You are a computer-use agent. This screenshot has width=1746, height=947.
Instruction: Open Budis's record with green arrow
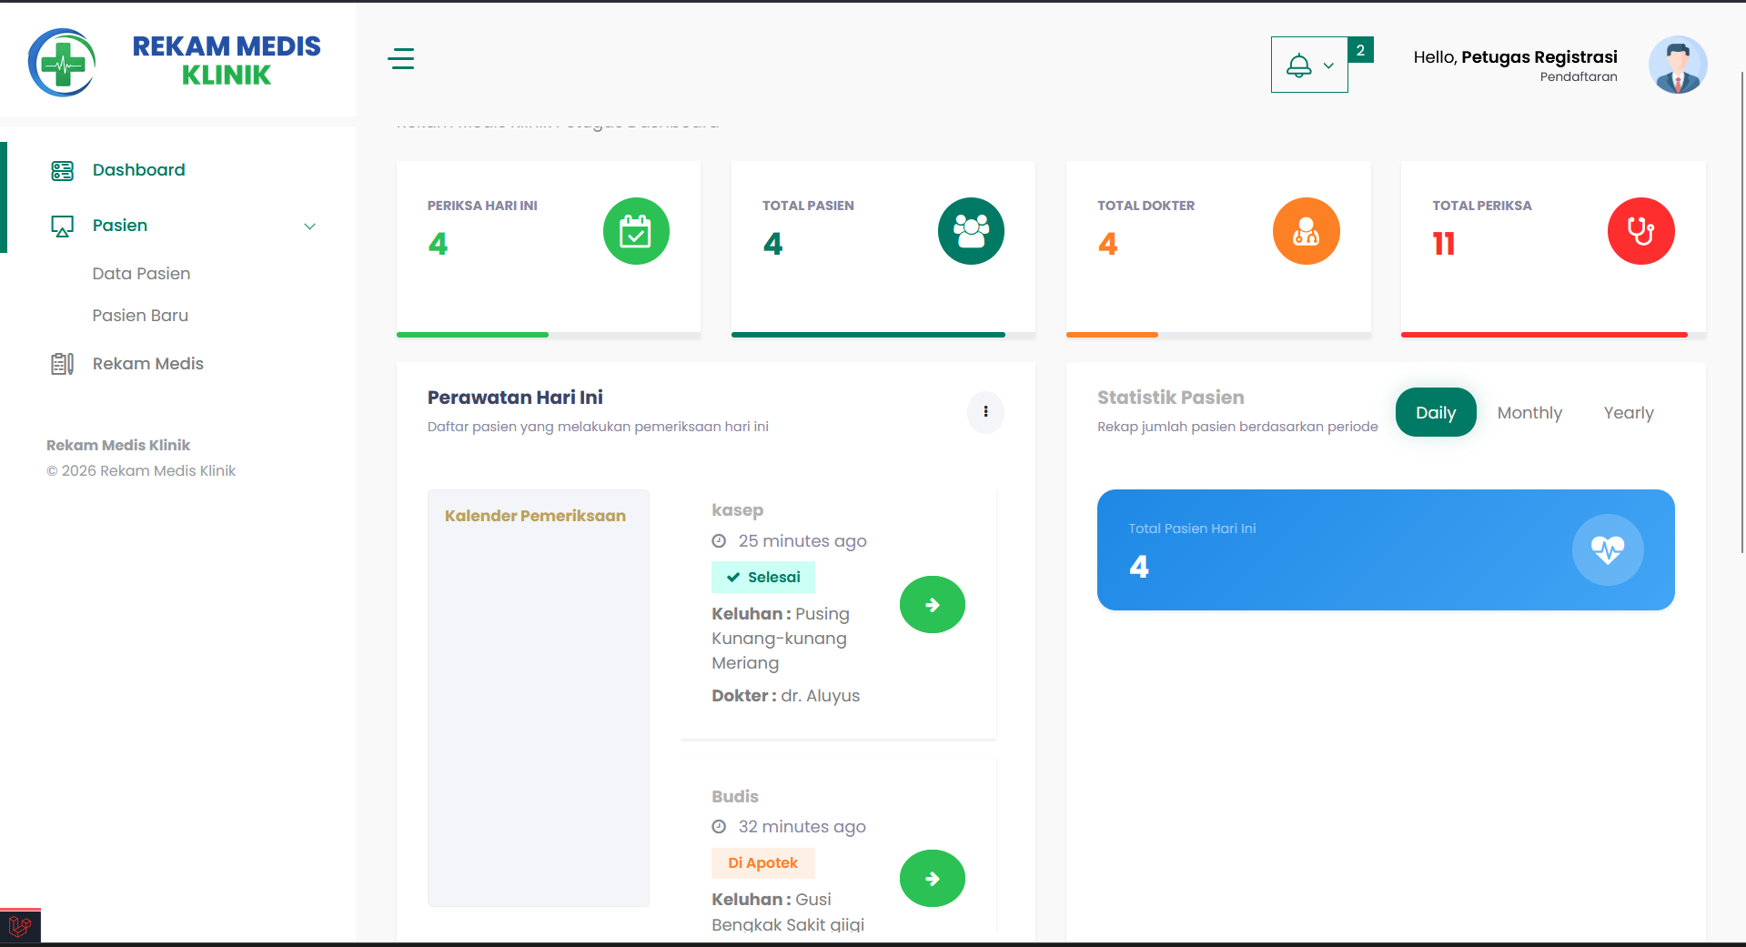[932, 879]
